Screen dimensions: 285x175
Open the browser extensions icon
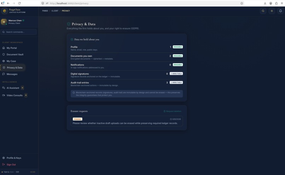pos(276,3)
